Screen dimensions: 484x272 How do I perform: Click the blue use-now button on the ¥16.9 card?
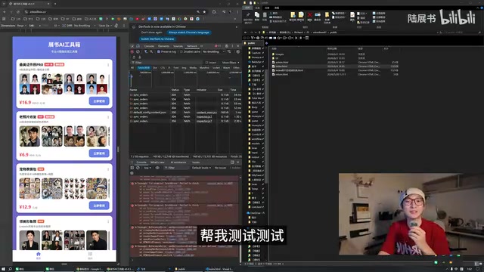click(x=99, y=100)
